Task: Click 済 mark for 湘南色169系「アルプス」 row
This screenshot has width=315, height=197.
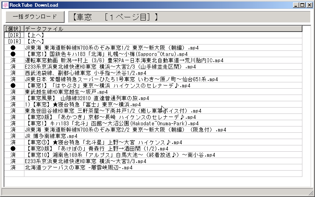Action: pyautogui.click(x=13, y=155)
